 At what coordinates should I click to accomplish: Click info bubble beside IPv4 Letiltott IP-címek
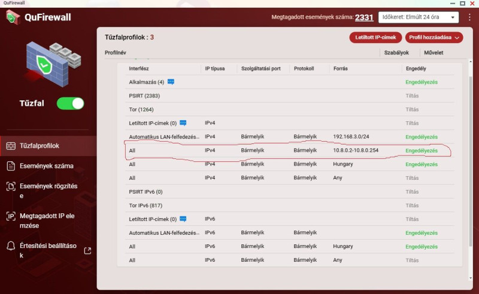tap(183, 123)
